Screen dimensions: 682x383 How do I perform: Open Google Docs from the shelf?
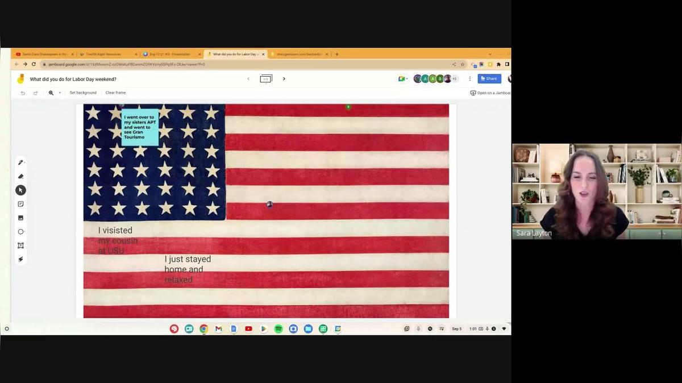click(234, 328)
